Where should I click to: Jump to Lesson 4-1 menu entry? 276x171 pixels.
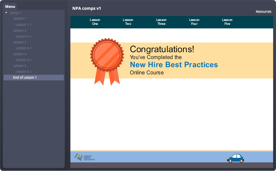tap(24, 60)
